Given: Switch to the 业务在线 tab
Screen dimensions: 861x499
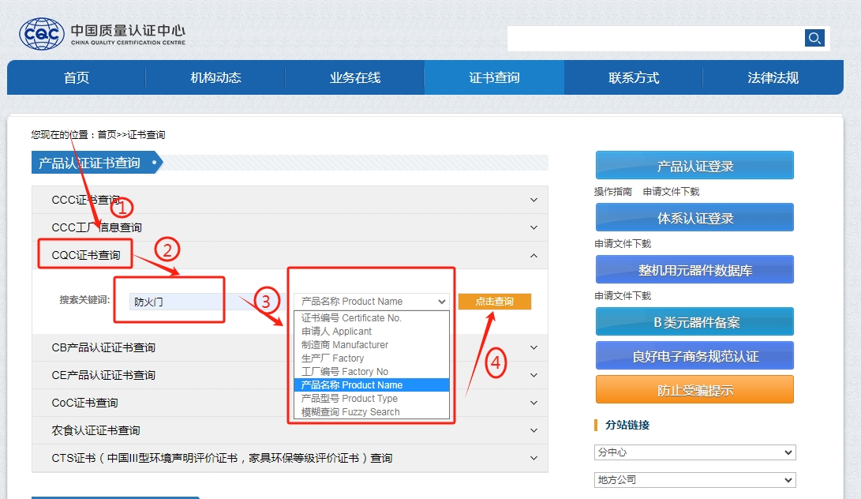Looking at the screenshot, I should click(x=354, y=78).
